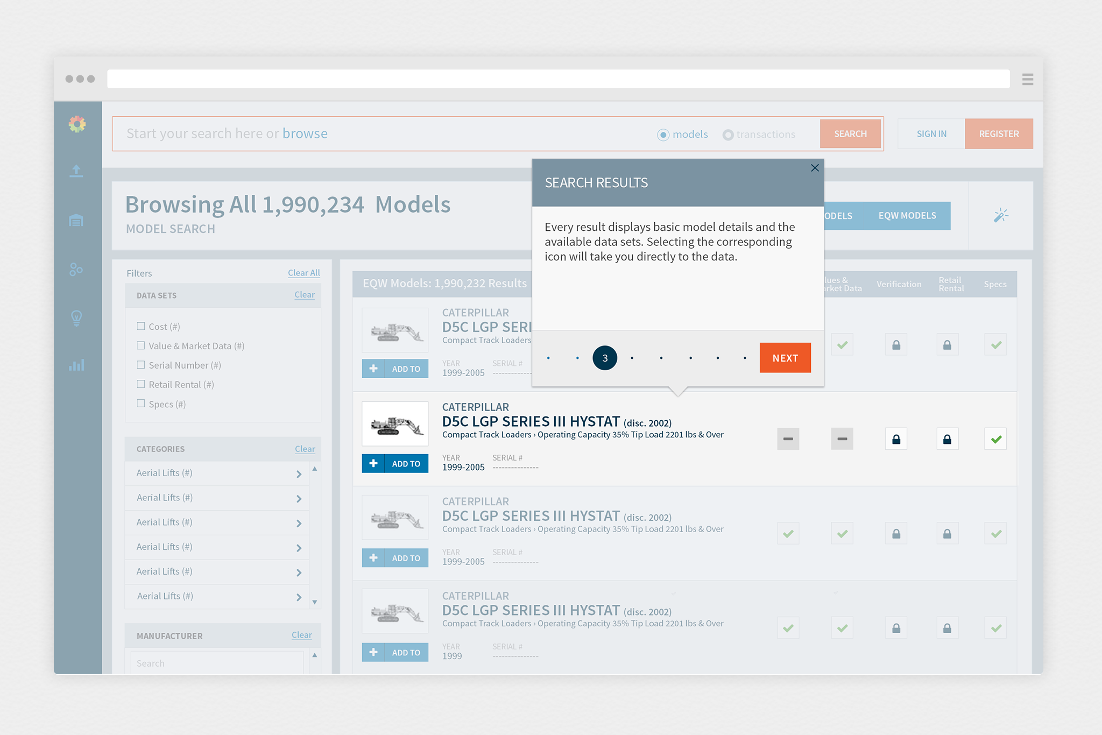
Task: Enable the Cost data set checkbox
Action: point(141,326)
